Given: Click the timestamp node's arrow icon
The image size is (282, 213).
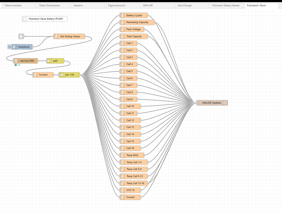Looking at the screenshot, I should click(14, 47).
